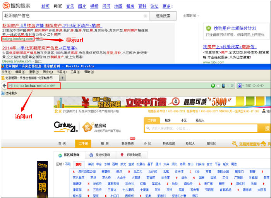Click the green shield guarantee icon
Viewport: 271px width, 198px height.
(209, 28)
